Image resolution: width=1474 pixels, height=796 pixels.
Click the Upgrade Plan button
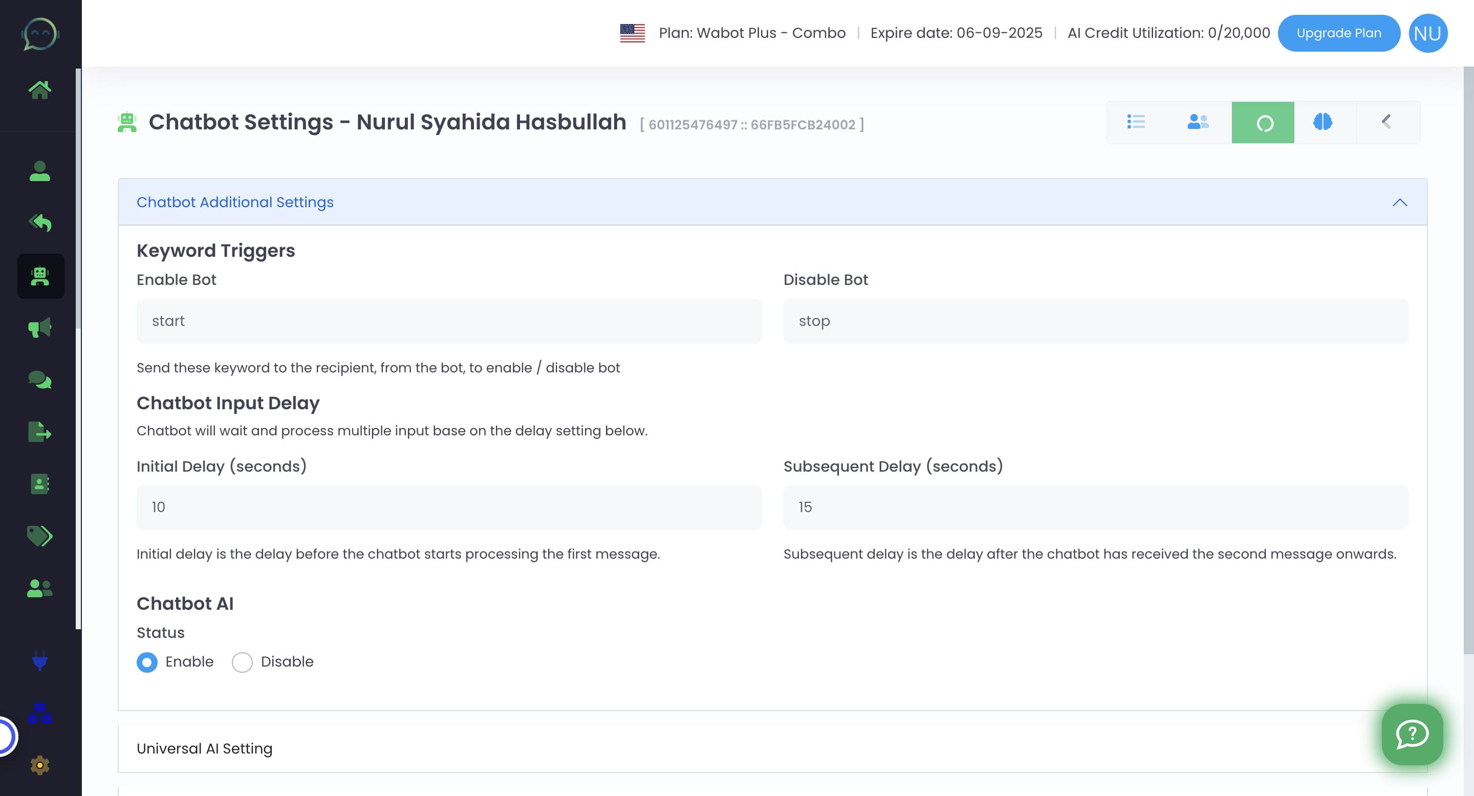1338,33
